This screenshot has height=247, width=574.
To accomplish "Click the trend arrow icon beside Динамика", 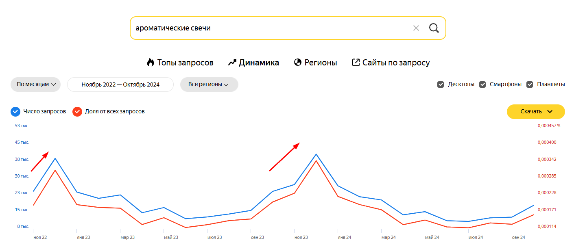I will (x=232, y=63).
